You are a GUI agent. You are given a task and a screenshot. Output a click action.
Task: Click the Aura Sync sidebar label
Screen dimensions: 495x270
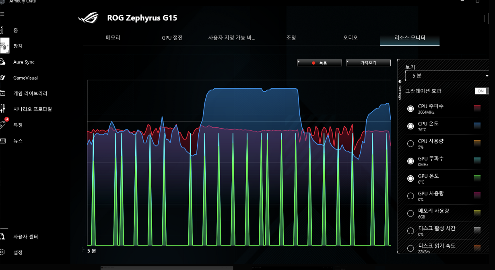pyautogui.click(x=24, y=62)
